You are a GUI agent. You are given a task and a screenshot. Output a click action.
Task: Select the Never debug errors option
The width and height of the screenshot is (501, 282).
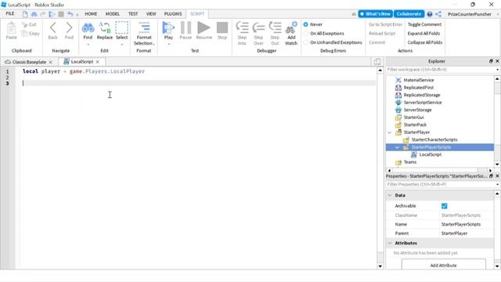[306, 24]
